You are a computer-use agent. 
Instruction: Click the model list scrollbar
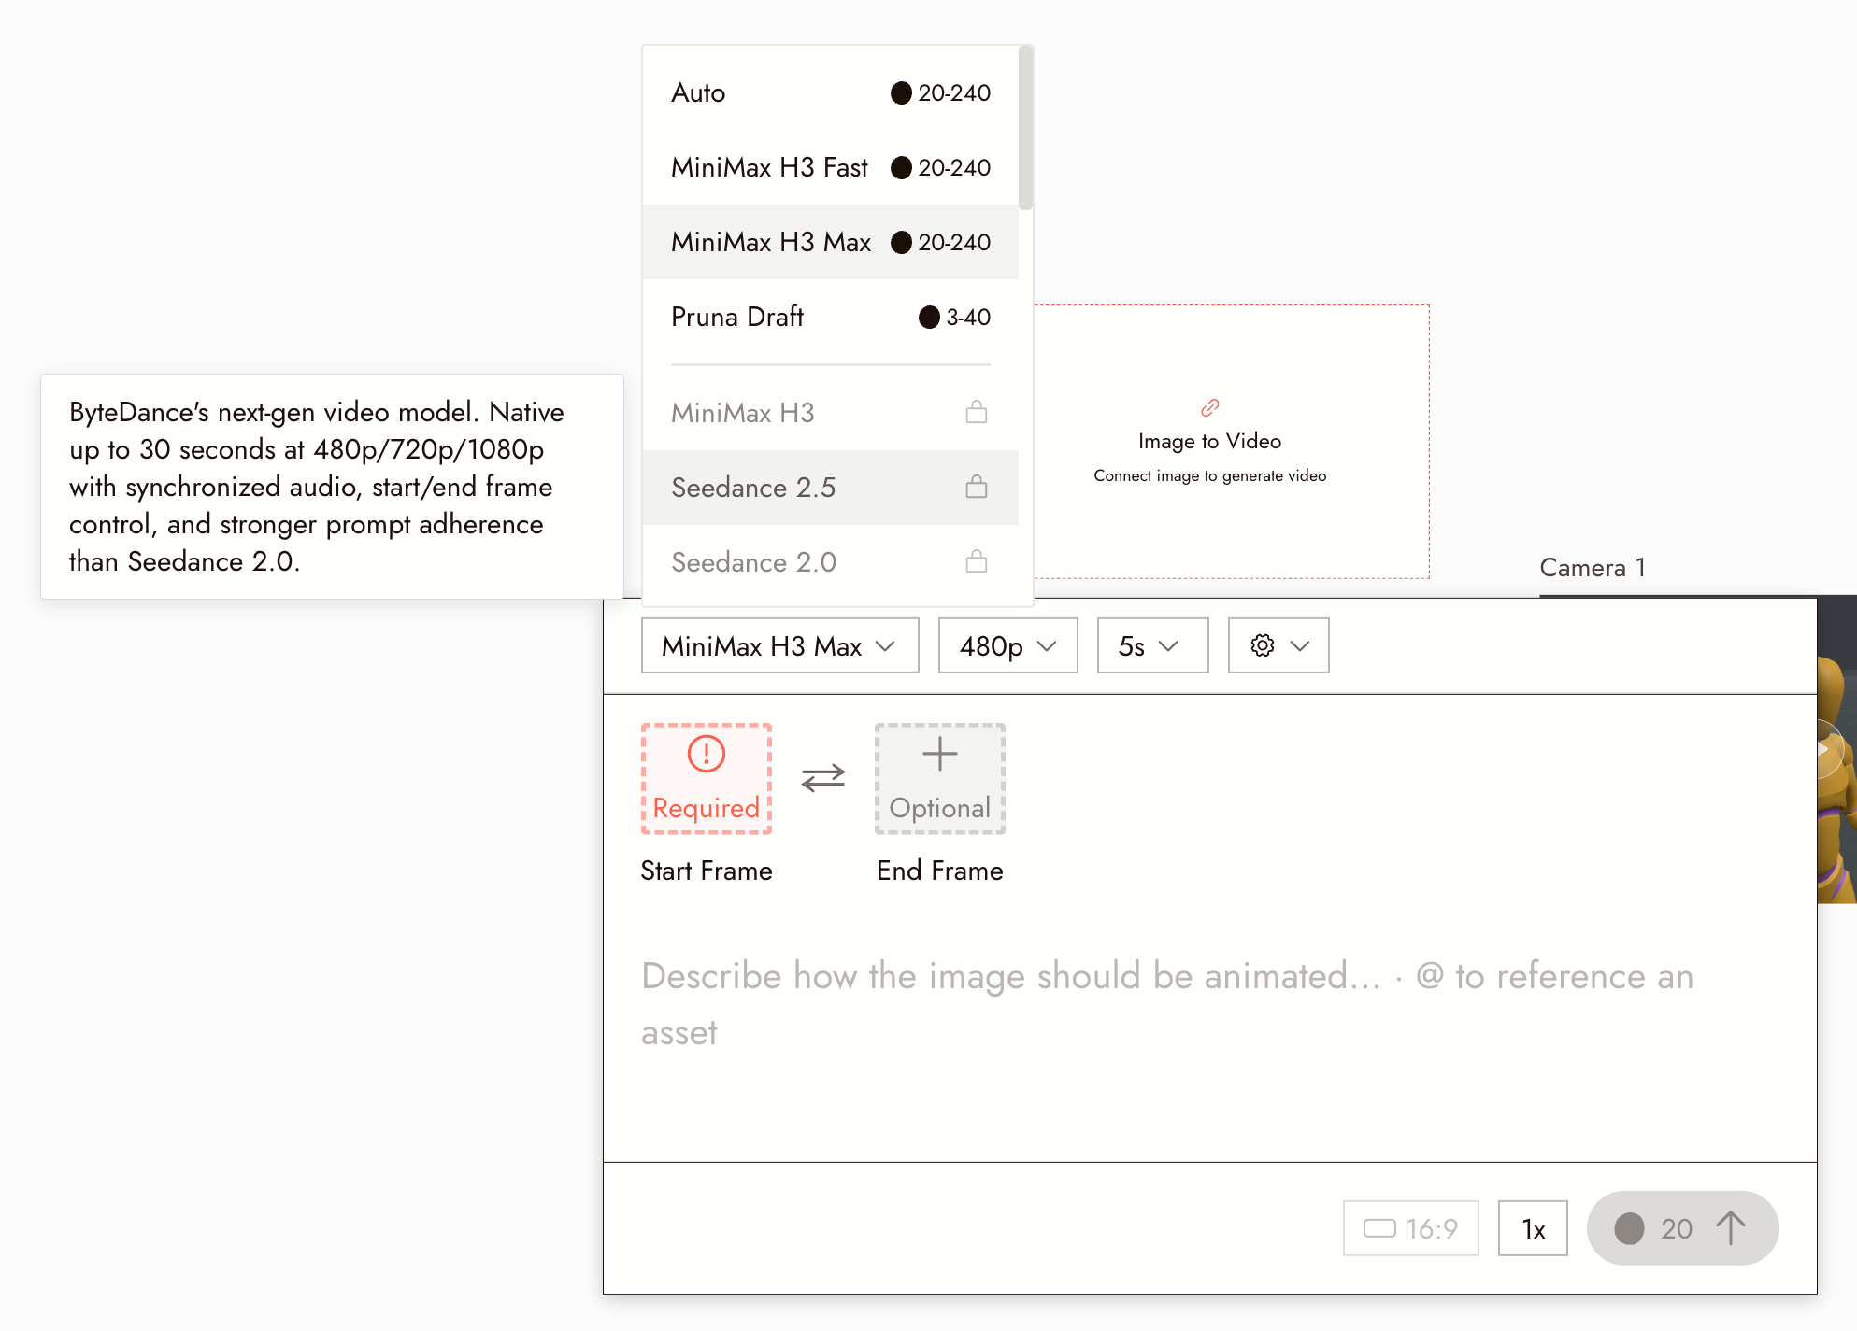click(1025, 128)
